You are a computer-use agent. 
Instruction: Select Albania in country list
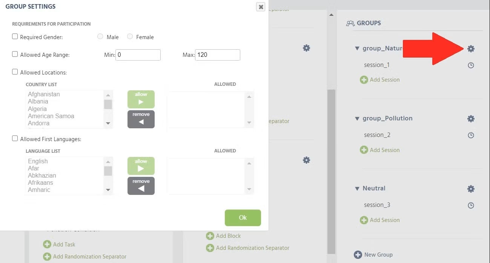38,102
